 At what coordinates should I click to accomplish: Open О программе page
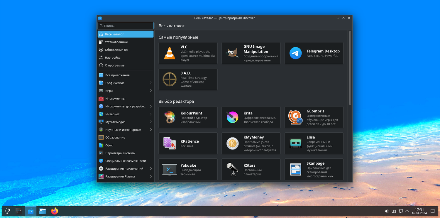pyautogui.click(x=126, y=65)
